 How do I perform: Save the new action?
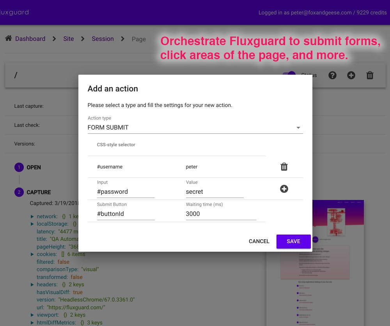pyautogui.click(x=294, y=242)
